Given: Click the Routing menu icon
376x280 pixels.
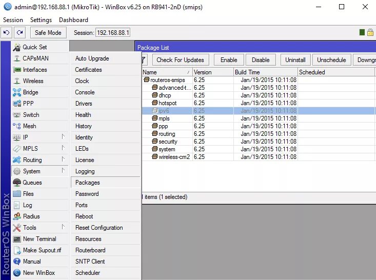Looking at the screenshot, I should point(17,160).
